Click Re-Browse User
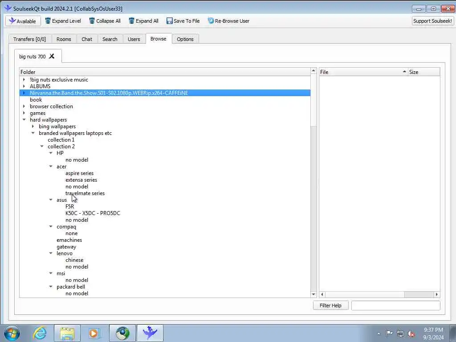Viewport: 456px width, 342px height. pyautogui.click(x=228, y=21)
